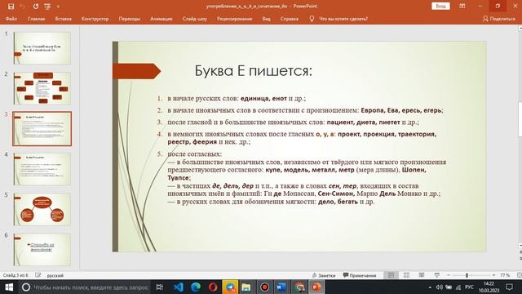Click the red arrow shape on slide

pyautogui.click(x=136, y=71)
